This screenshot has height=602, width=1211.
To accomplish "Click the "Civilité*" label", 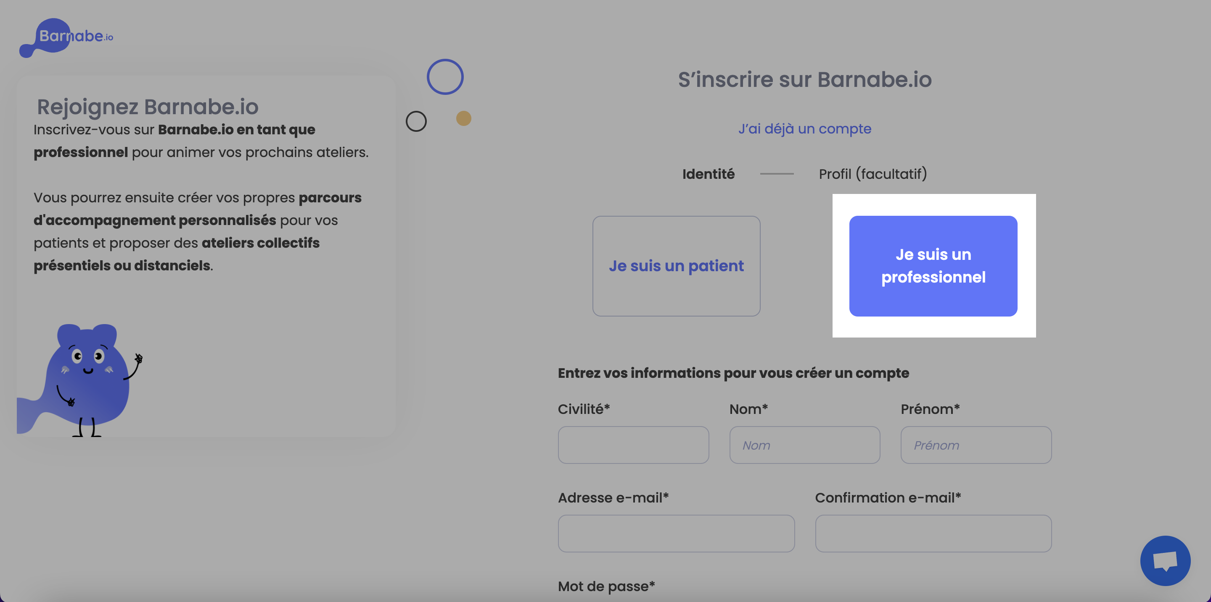I will (x=584, y=409).
